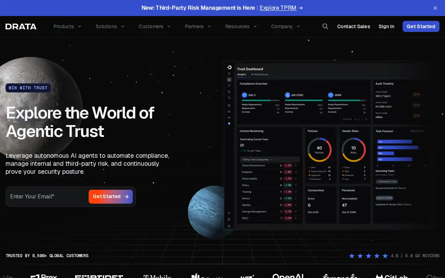Screen dimensions: 445x278
Task: Click the Policies donut chart showing 40
Action: click(x=319, y=150)
